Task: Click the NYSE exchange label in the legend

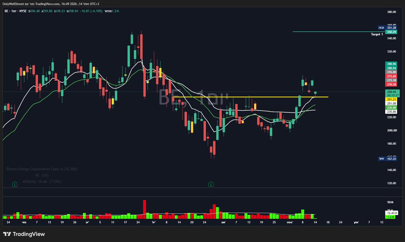Action: coord(23,11)
